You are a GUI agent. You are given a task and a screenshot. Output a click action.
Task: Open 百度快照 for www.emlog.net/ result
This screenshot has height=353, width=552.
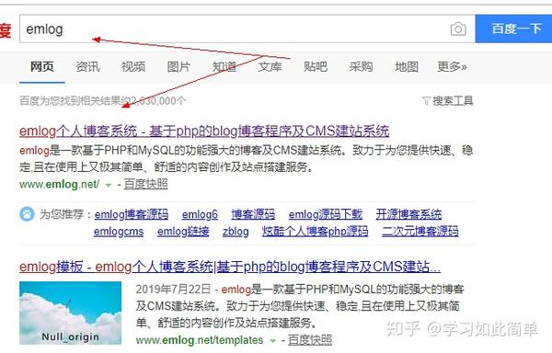tap(145, 184)
